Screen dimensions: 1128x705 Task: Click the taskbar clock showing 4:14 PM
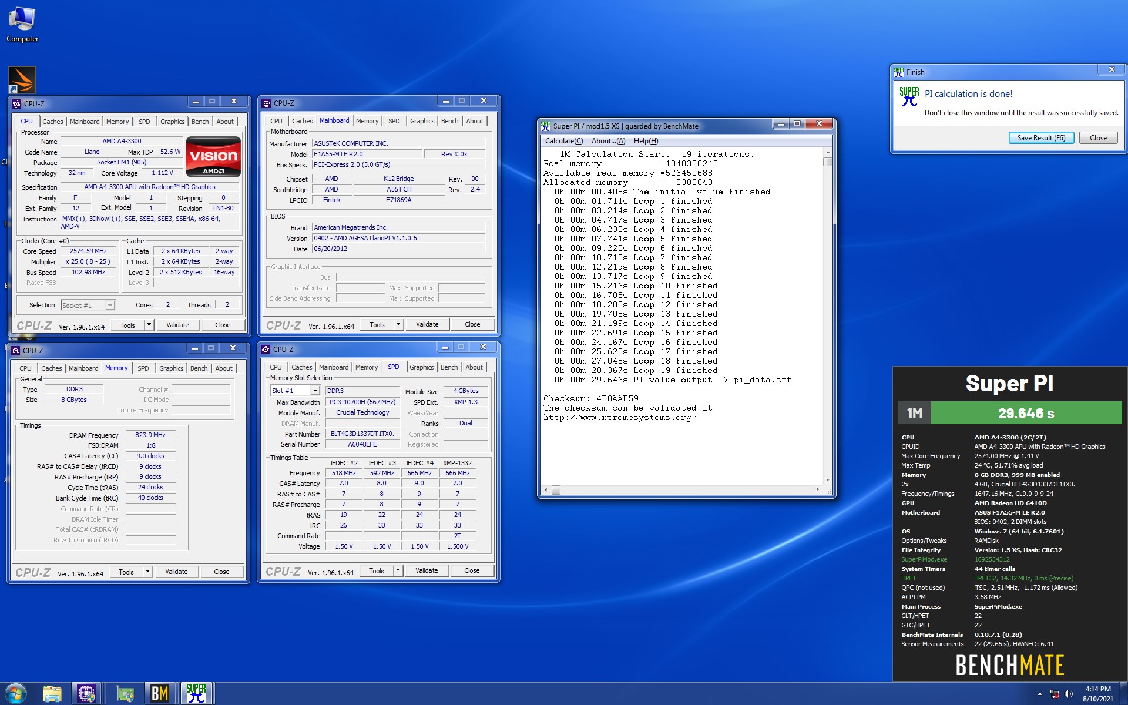tap(1098, 689)
